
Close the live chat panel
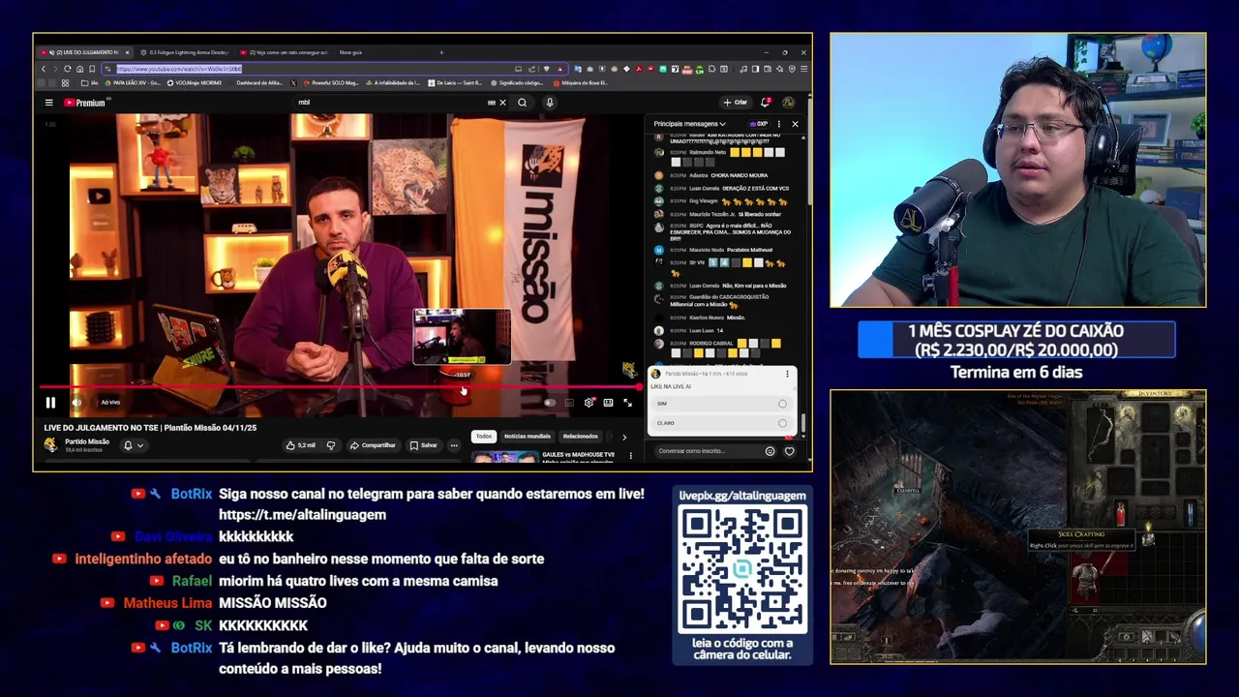tap(795, 124)
